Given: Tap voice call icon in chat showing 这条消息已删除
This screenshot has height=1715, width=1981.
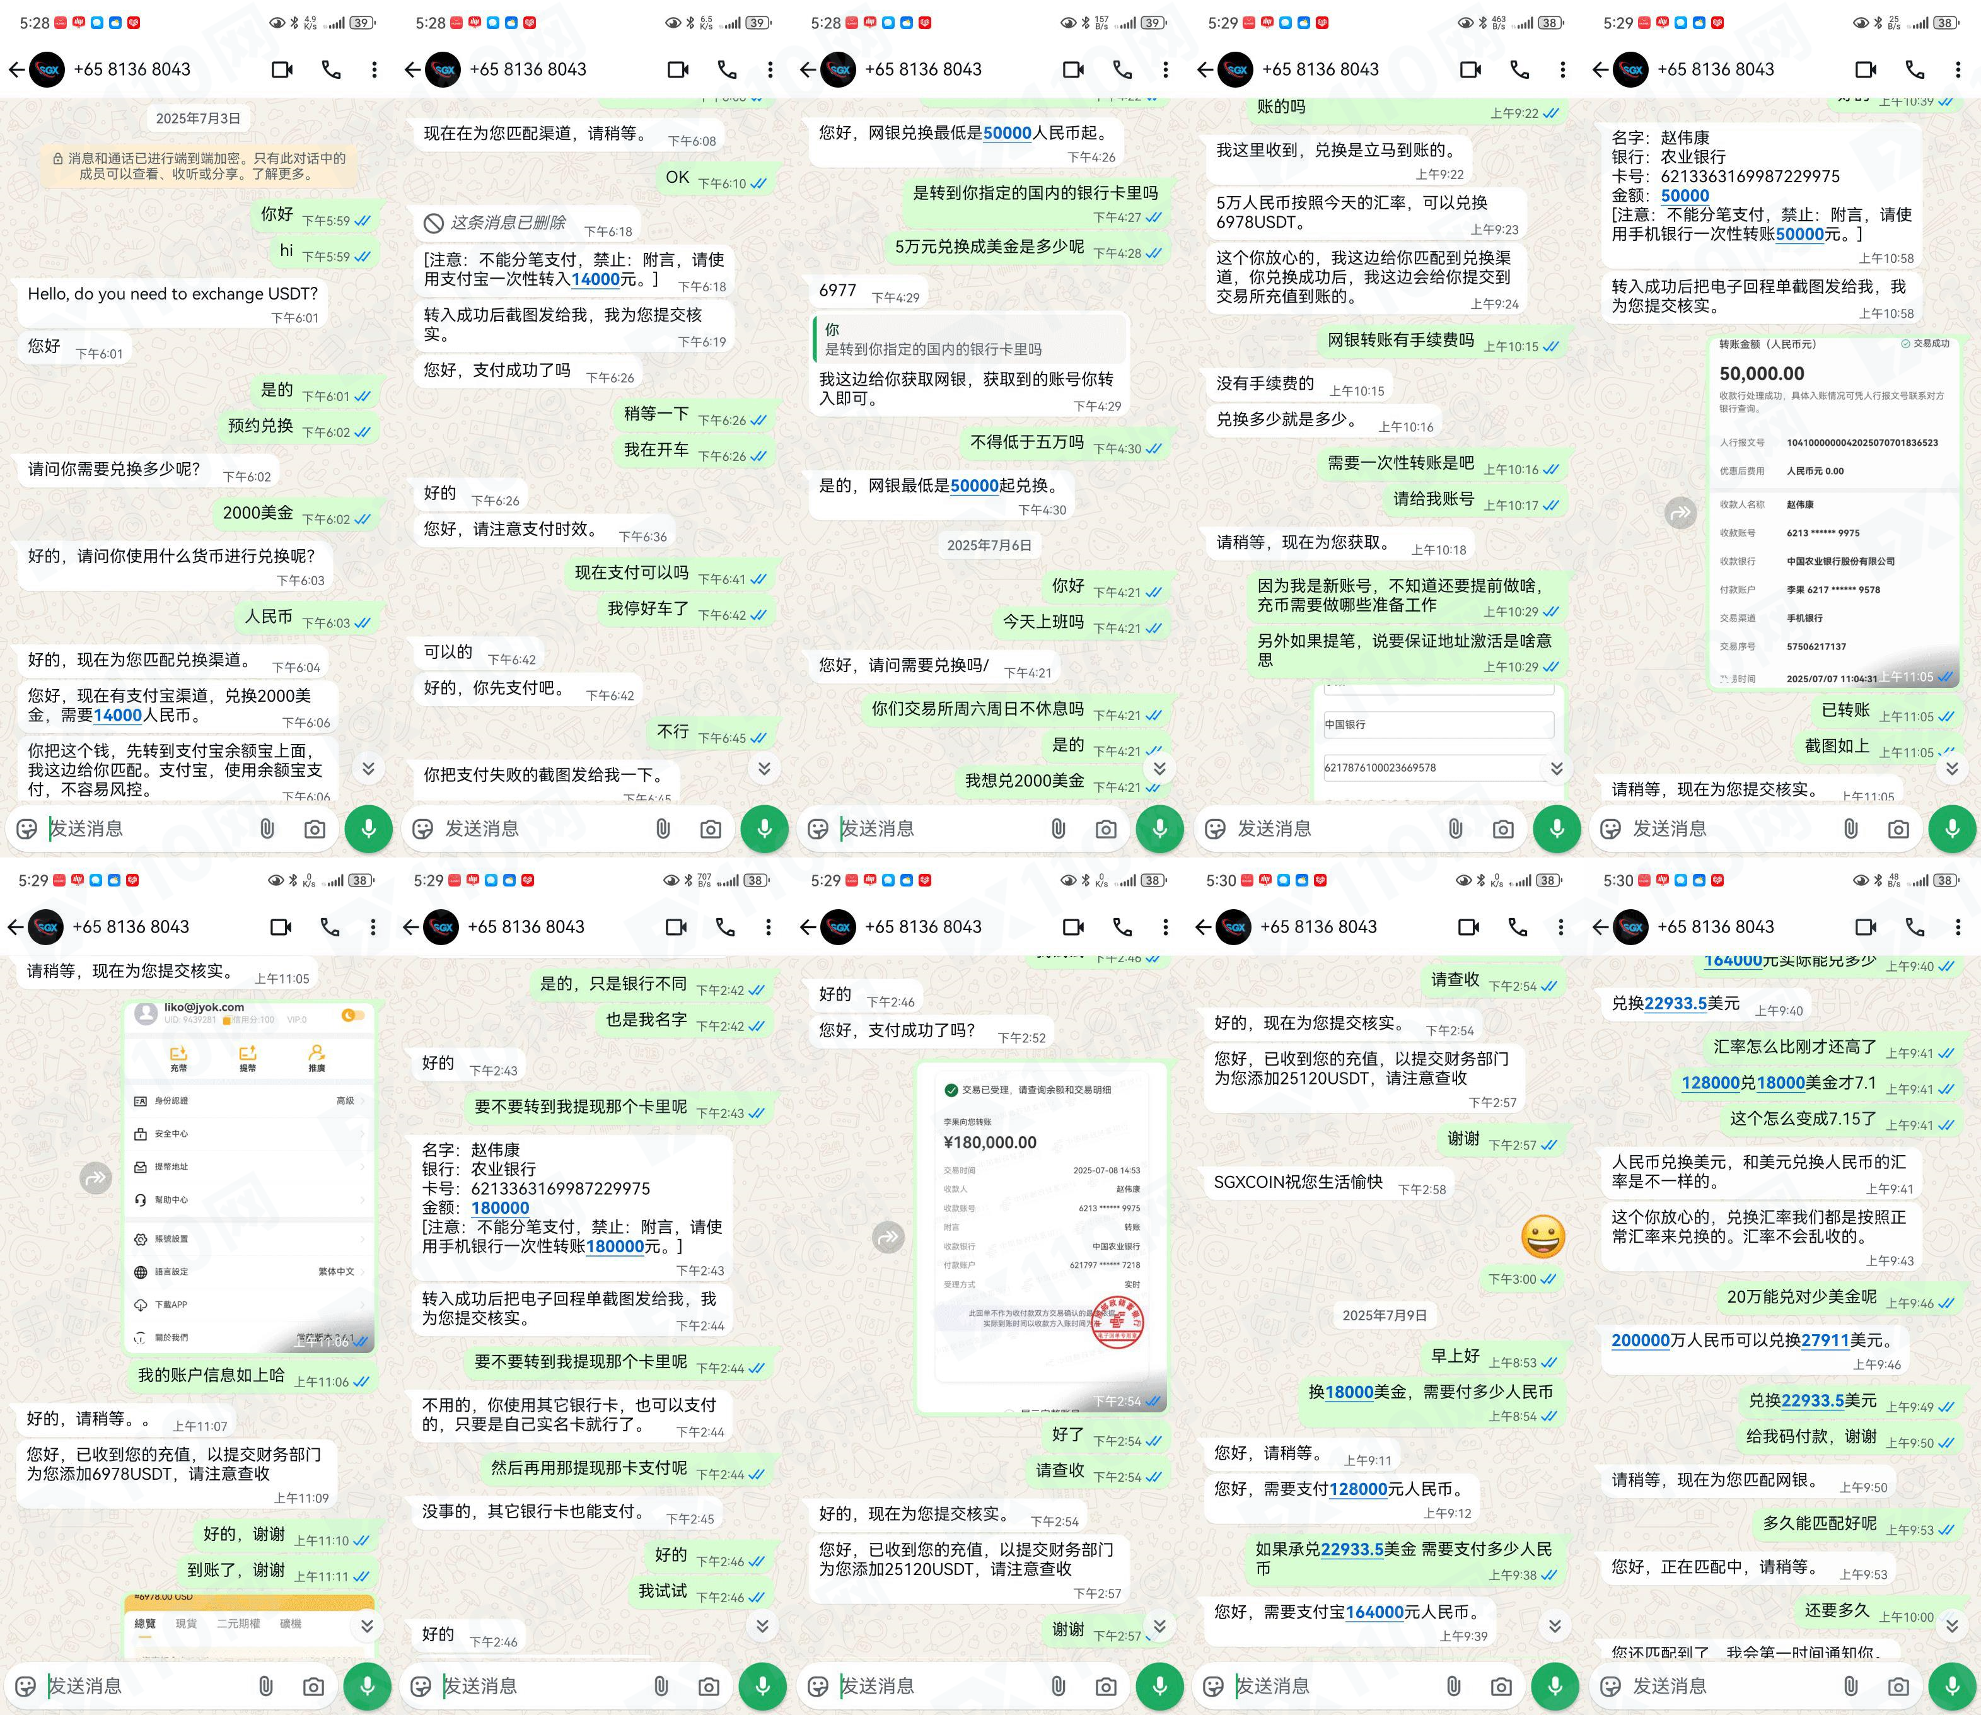Looking at the screenshot, I should [x=728, y=70].
